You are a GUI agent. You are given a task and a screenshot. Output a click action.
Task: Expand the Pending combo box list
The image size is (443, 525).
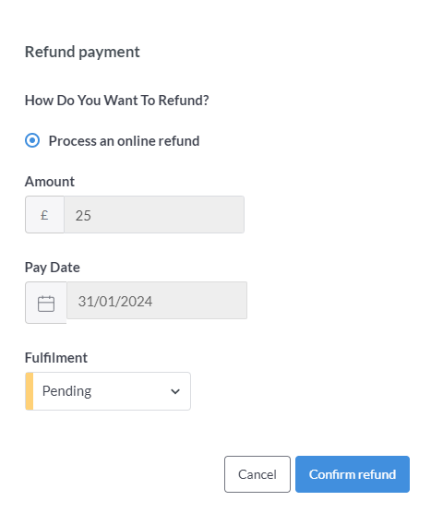coord(108,391)
